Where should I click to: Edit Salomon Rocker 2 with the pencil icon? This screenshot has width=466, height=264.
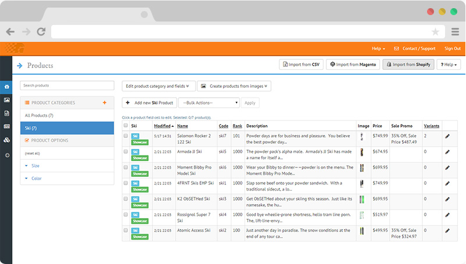(x=447, y=136)
